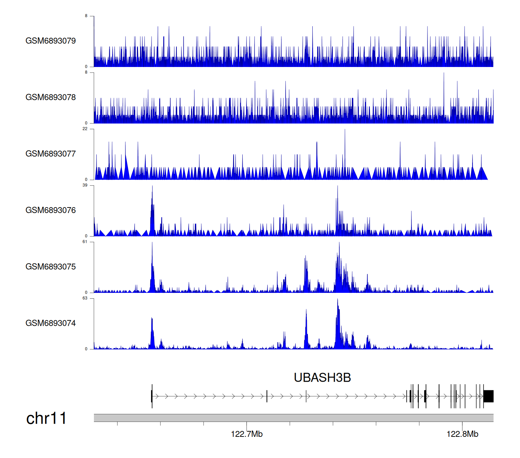Select the large final exon block of UBASH3B
This screenshot has height=458, width=520.
[488, 396]
